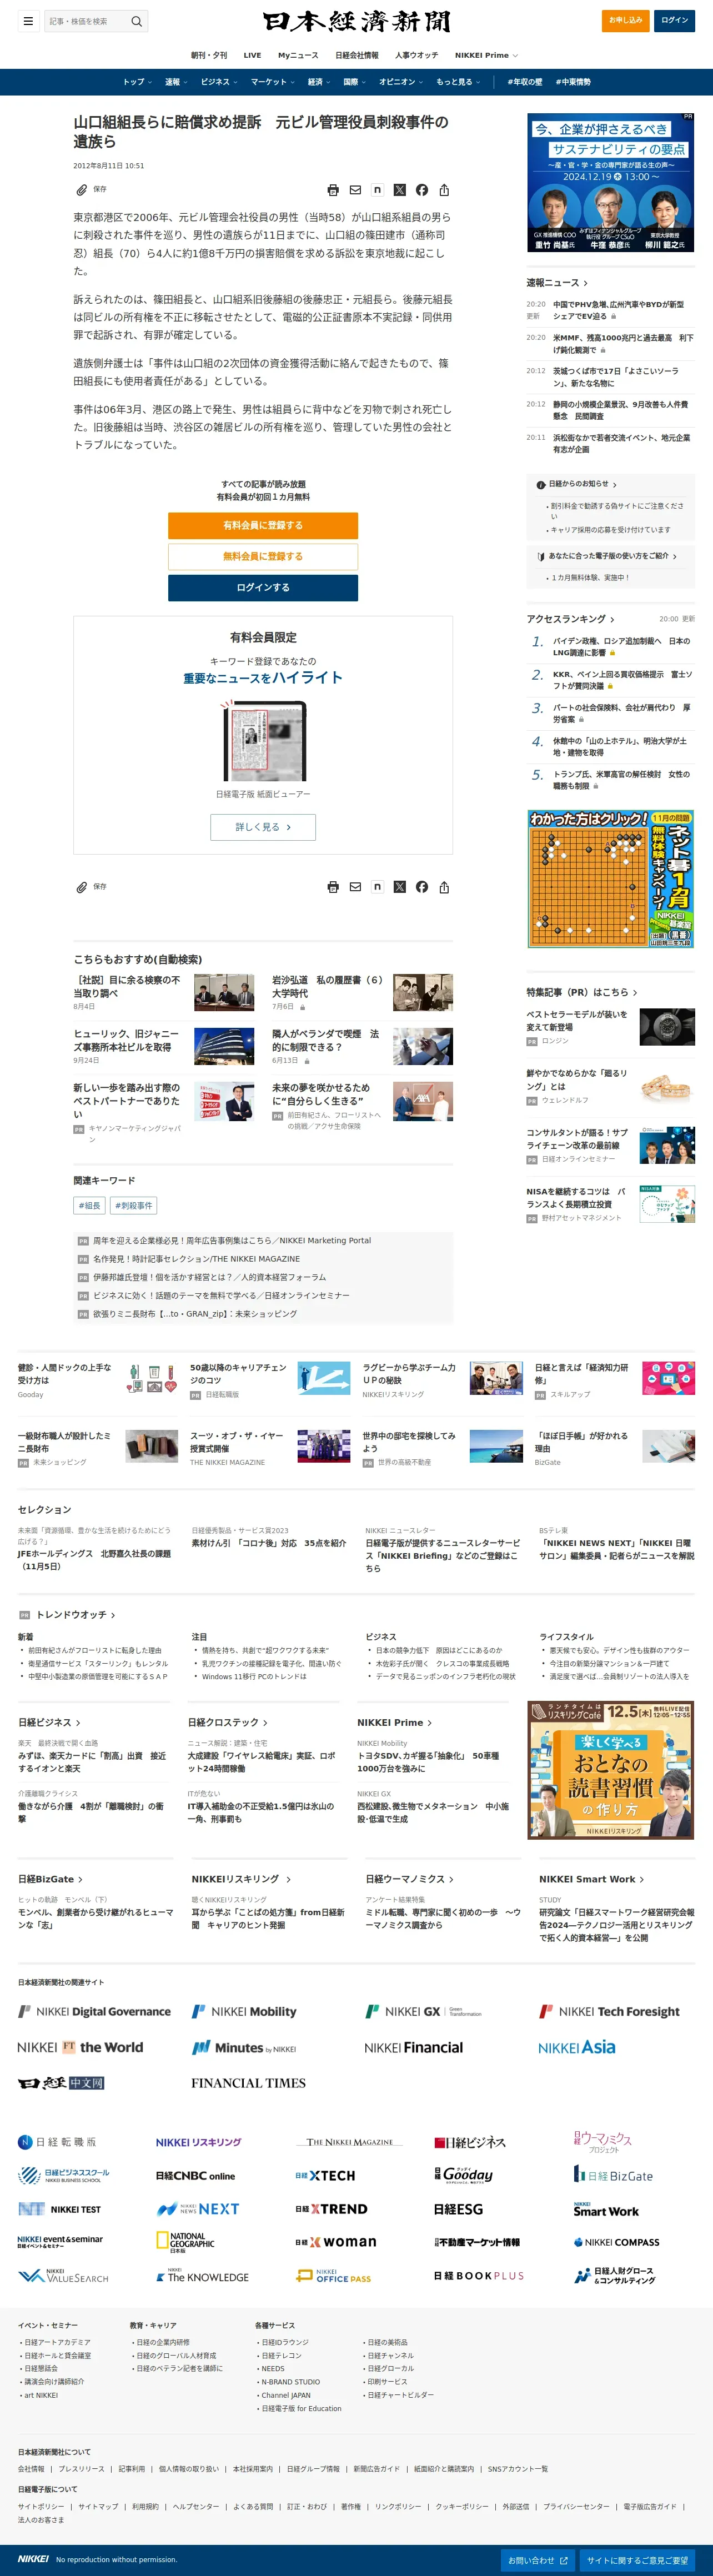Expand the トップ navigation dropdown
Image resolution: width=713 pixels, height=2576 pixels.
coord(136,82)
